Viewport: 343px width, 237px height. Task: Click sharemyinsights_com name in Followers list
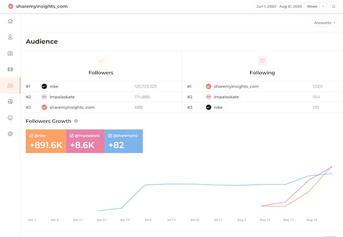[72, 107]
